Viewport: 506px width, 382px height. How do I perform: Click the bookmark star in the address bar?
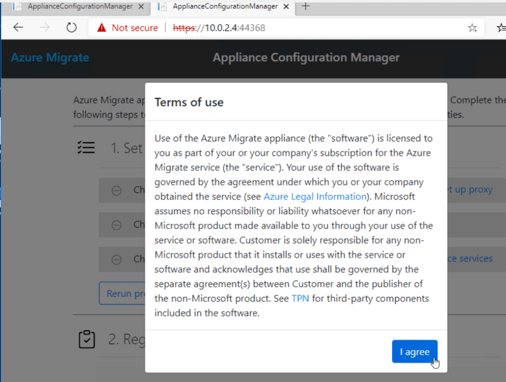pos(472,28)
